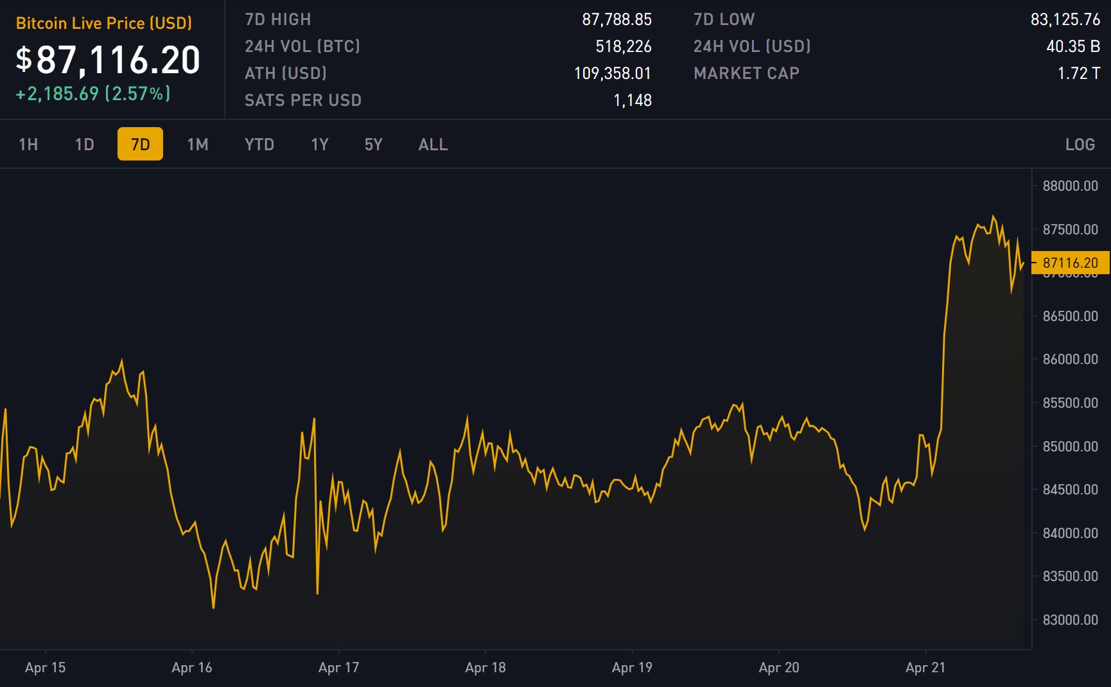Click the ATH (USD) value 109,358.01
This screenshot has width=1111, height=687.
[612, 73]
